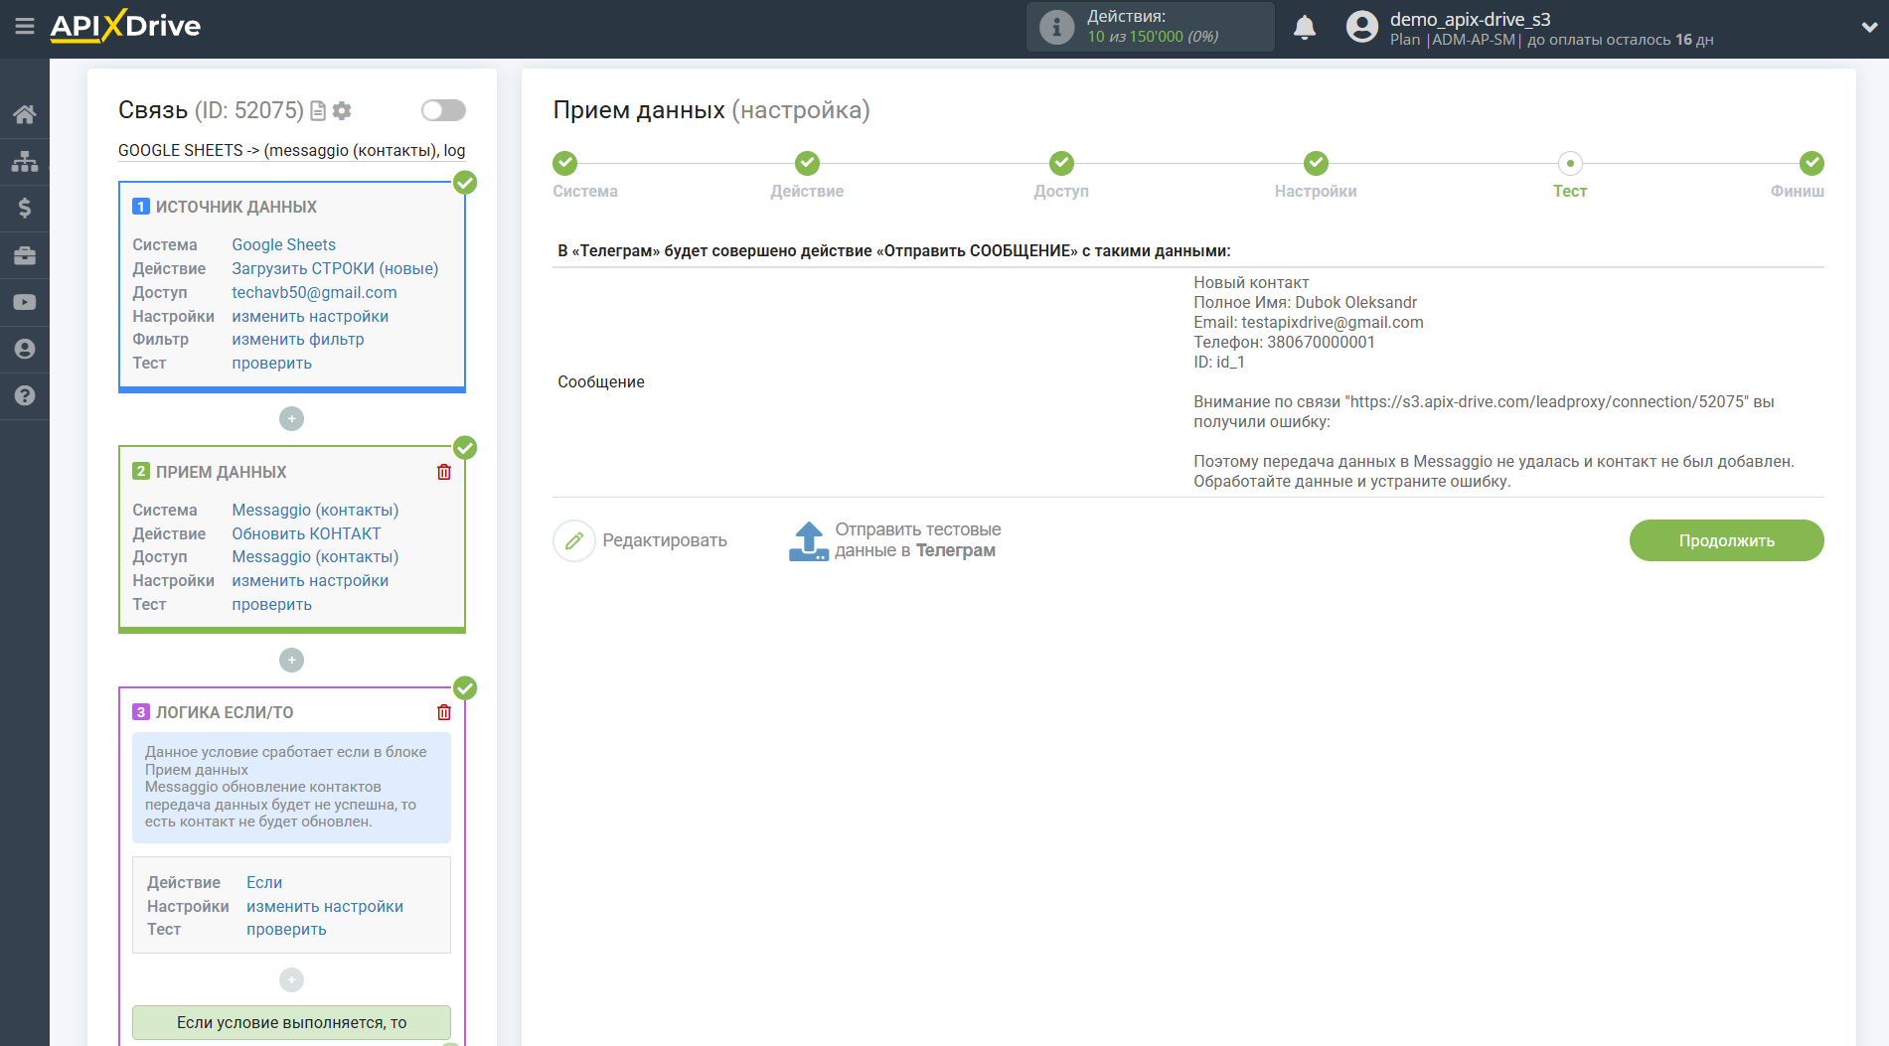Open the connections sitemap sidebar icon
Screen dimensions: 1889x1046
click(x=25, y=161)
